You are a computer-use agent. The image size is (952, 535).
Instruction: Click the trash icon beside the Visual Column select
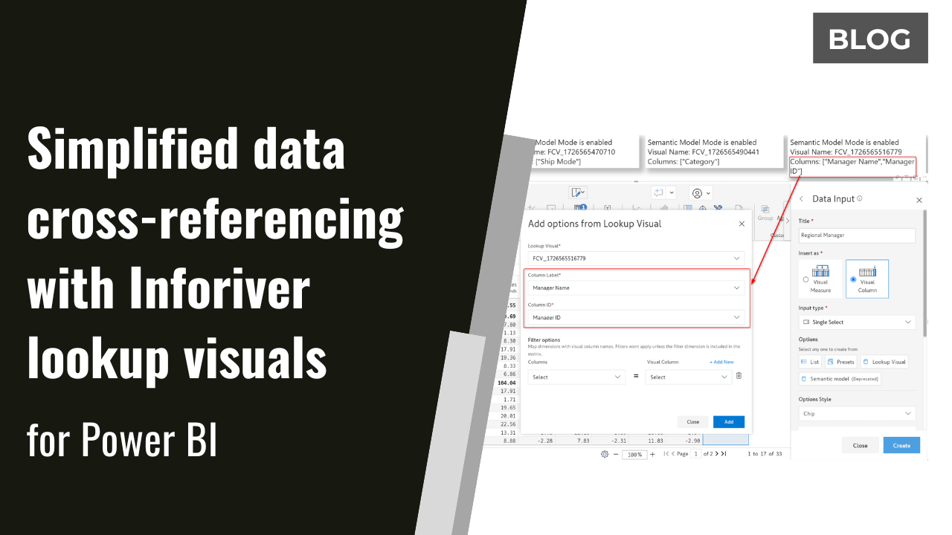pyautogui.click(x=739, y=376)
